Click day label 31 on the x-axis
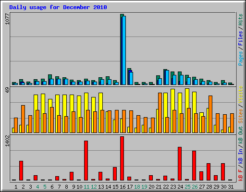246x192 pixels. click(231, 187)
